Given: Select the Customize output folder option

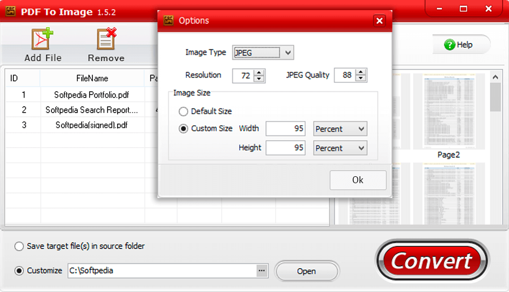Looking at the screenshot, I should (x=19, y=271).
